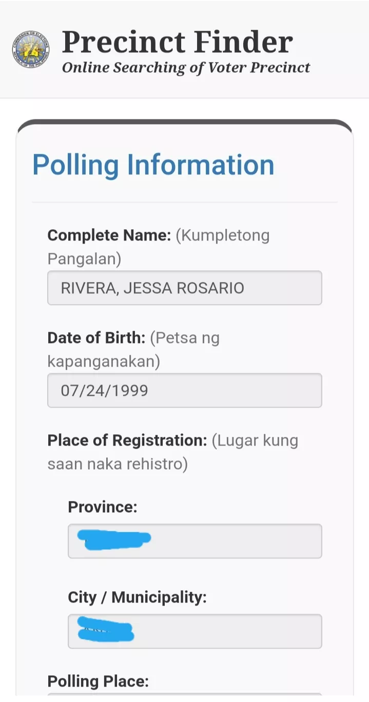Click the Province label
The width and height of the screenshot is (369, 702).
coord(103,507)
